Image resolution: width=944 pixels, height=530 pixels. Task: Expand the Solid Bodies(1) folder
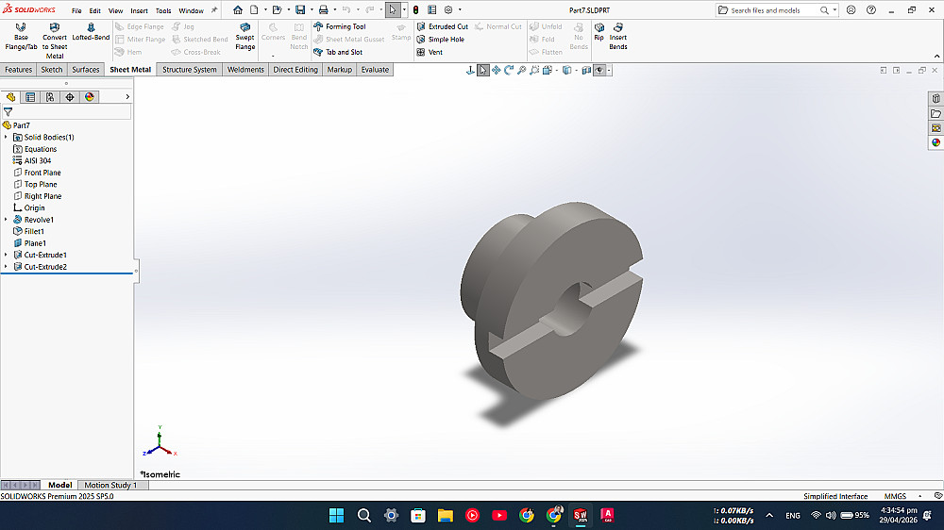click(6, 137)
